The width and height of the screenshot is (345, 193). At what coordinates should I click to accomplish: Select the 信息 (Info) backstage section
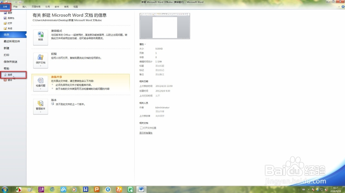click(x=13, y=35)
